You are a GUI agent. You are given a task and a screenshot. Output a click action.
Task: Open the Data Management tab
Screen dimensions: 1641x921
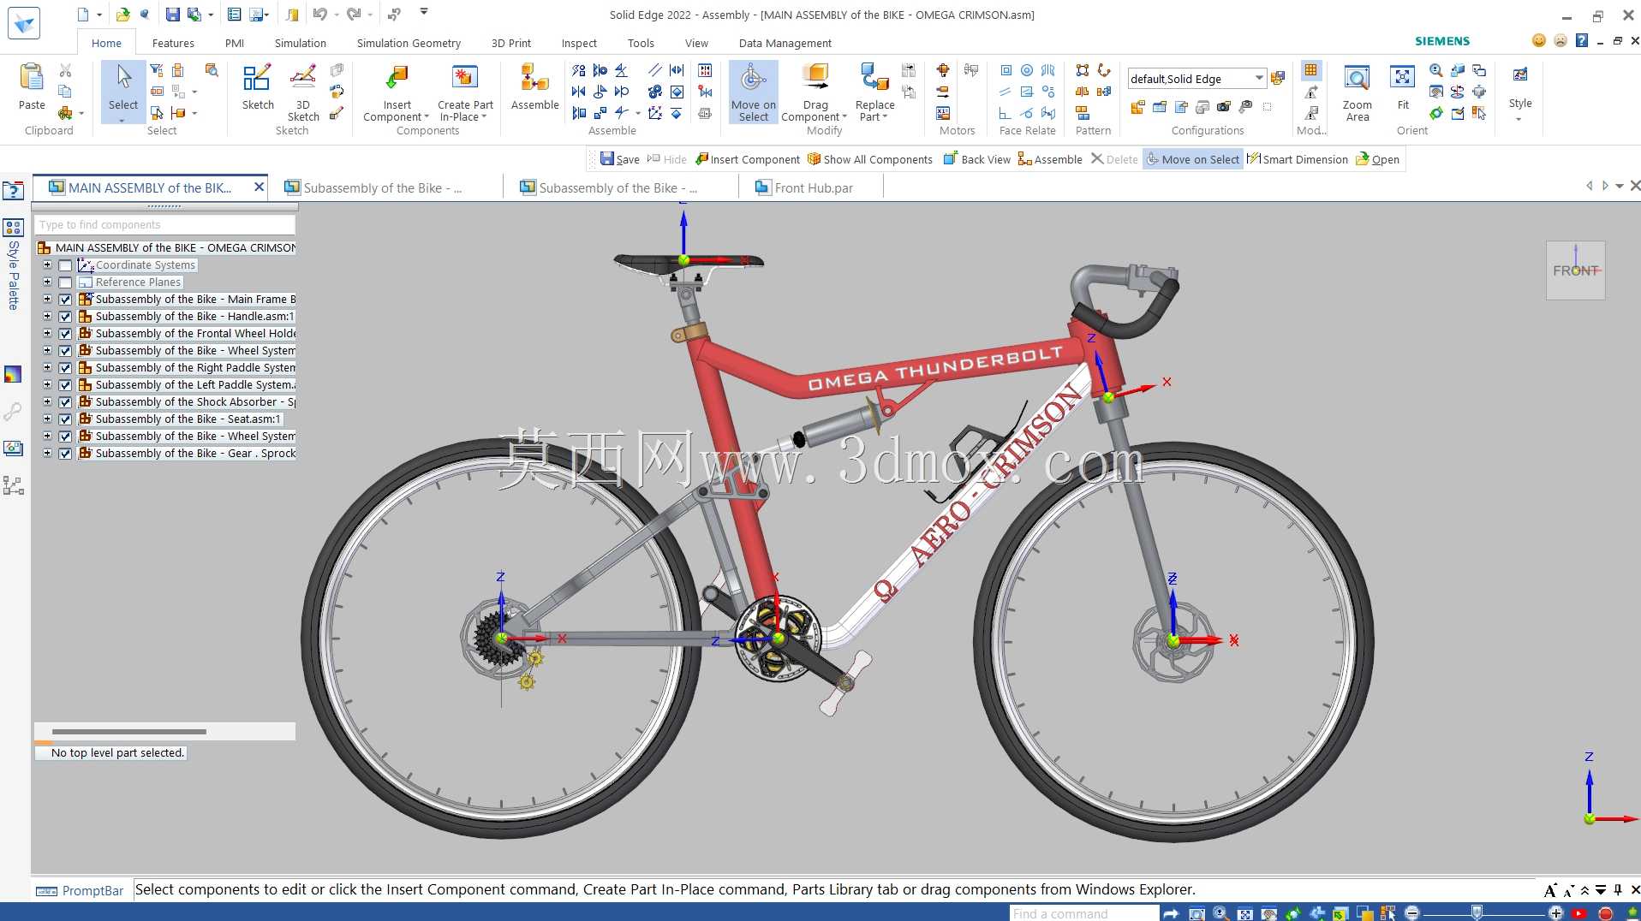point(785,43)
